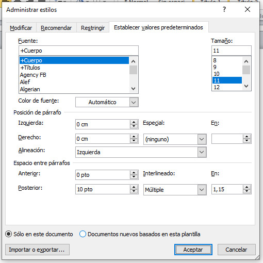Image resolution: width=263 pixels, height=263 pixels.
Task: Click font list scroll down arrow
Action: [133, 89]
